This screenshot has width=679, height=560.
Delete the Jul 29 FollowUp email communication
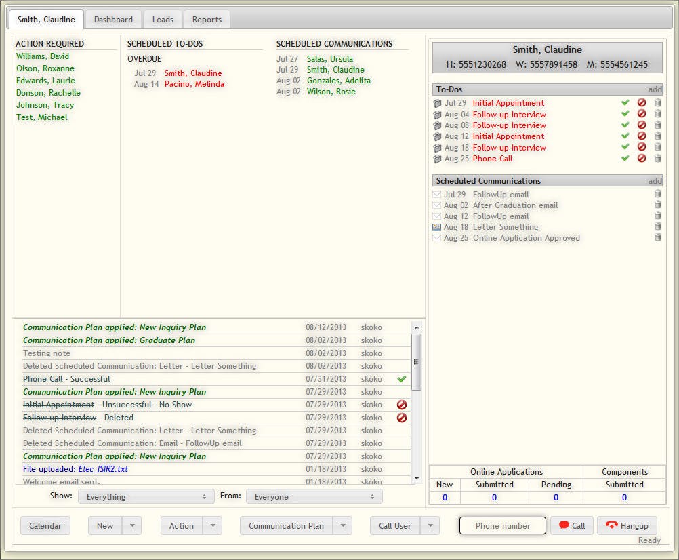(x=658, y=194)
